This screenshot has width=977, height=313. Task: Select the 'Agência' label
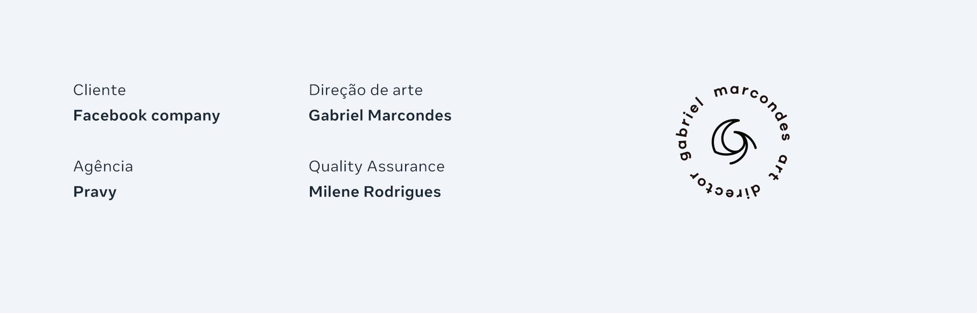103,166
